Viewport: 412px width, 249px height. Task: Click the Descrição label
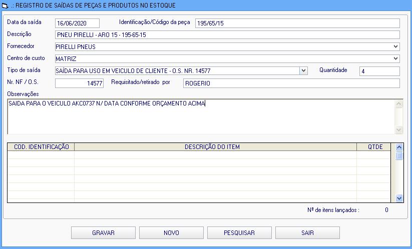click(x=19, y=34)
